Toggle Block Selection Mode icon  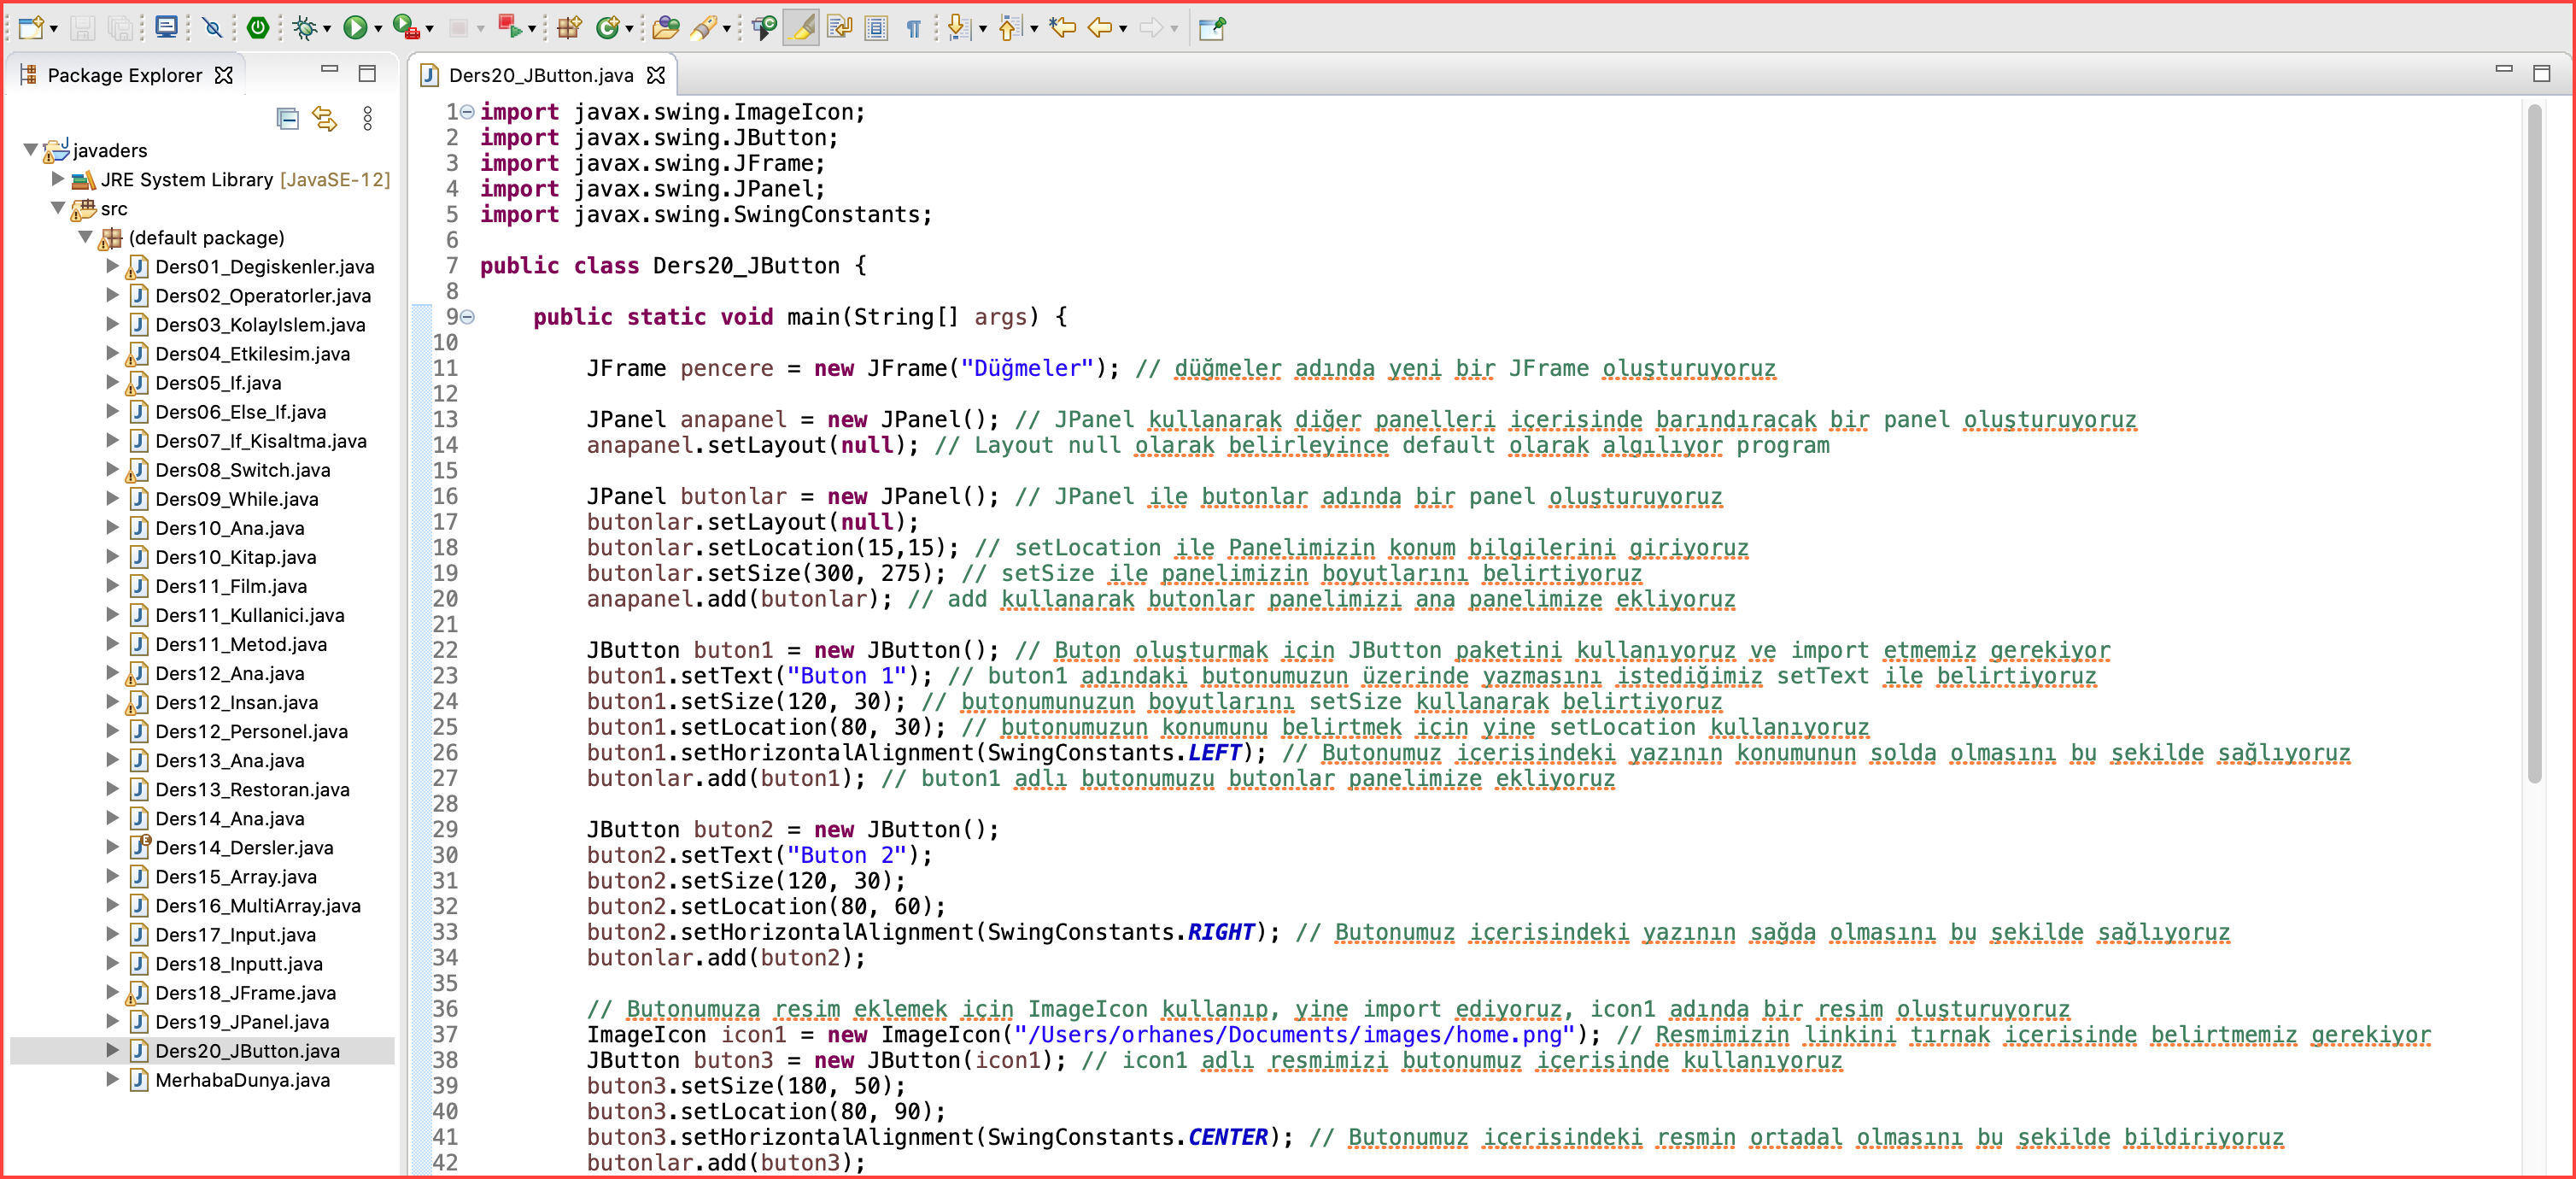[x=876, y=28]
